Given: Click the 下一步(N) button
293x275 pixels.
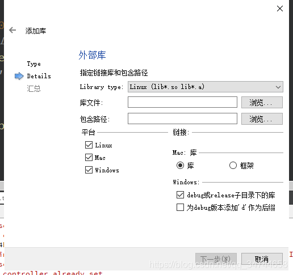Looking at the screenshot, I should click(x=216, y=259).
